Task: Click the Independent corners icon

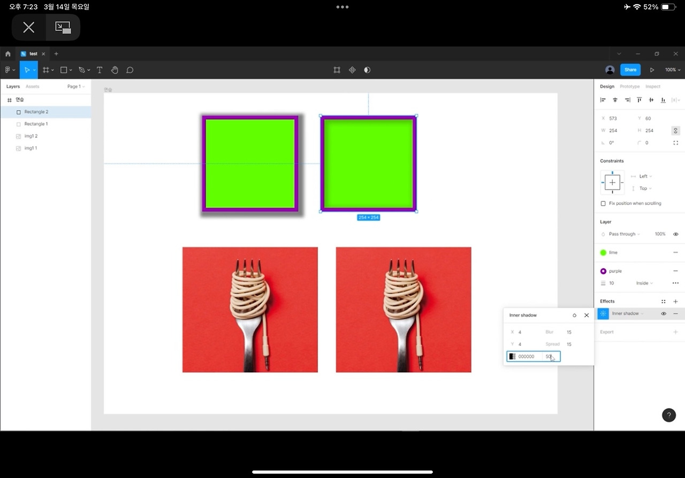Action: click(x=675, y=143)
